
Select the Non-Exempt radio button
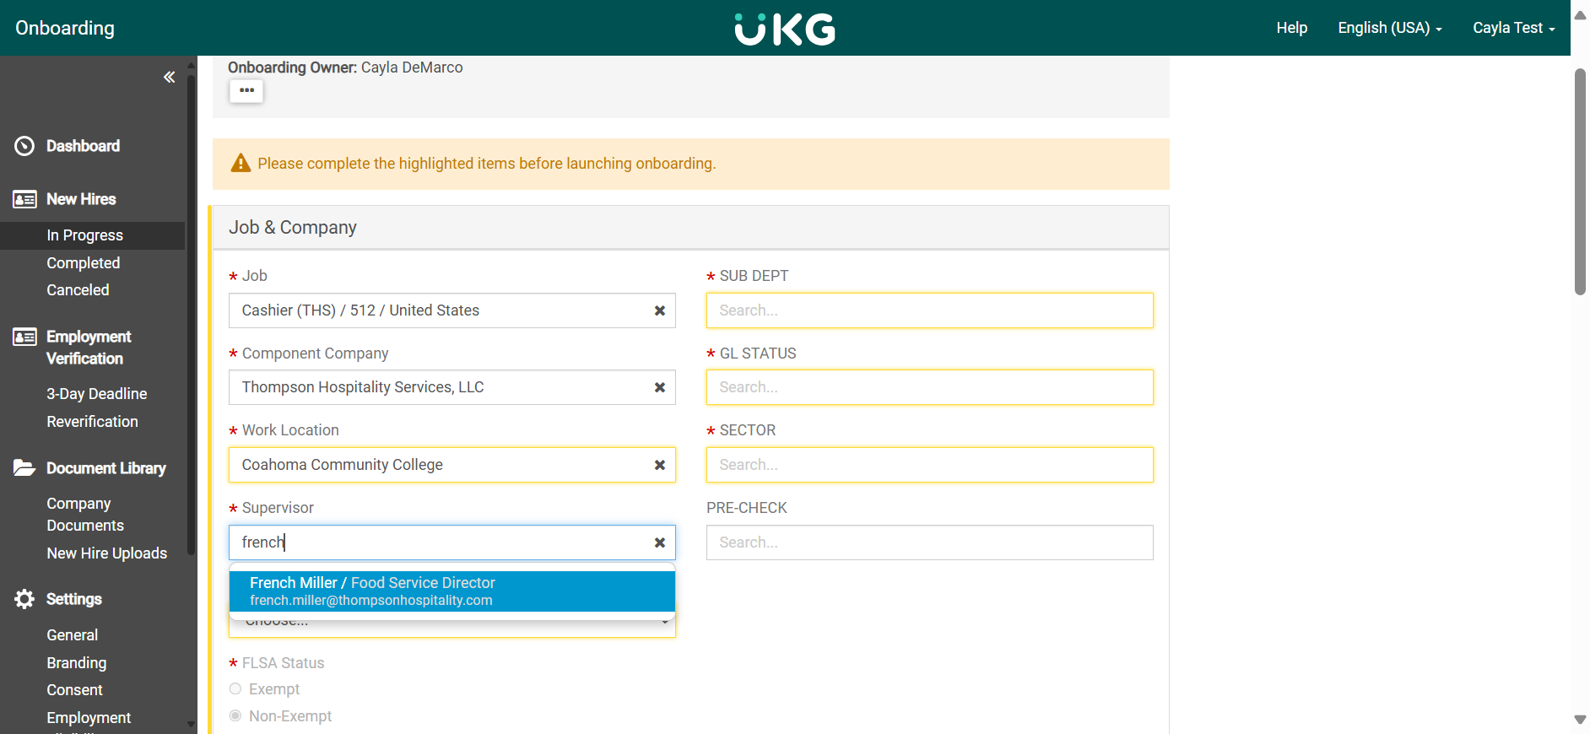235,715
